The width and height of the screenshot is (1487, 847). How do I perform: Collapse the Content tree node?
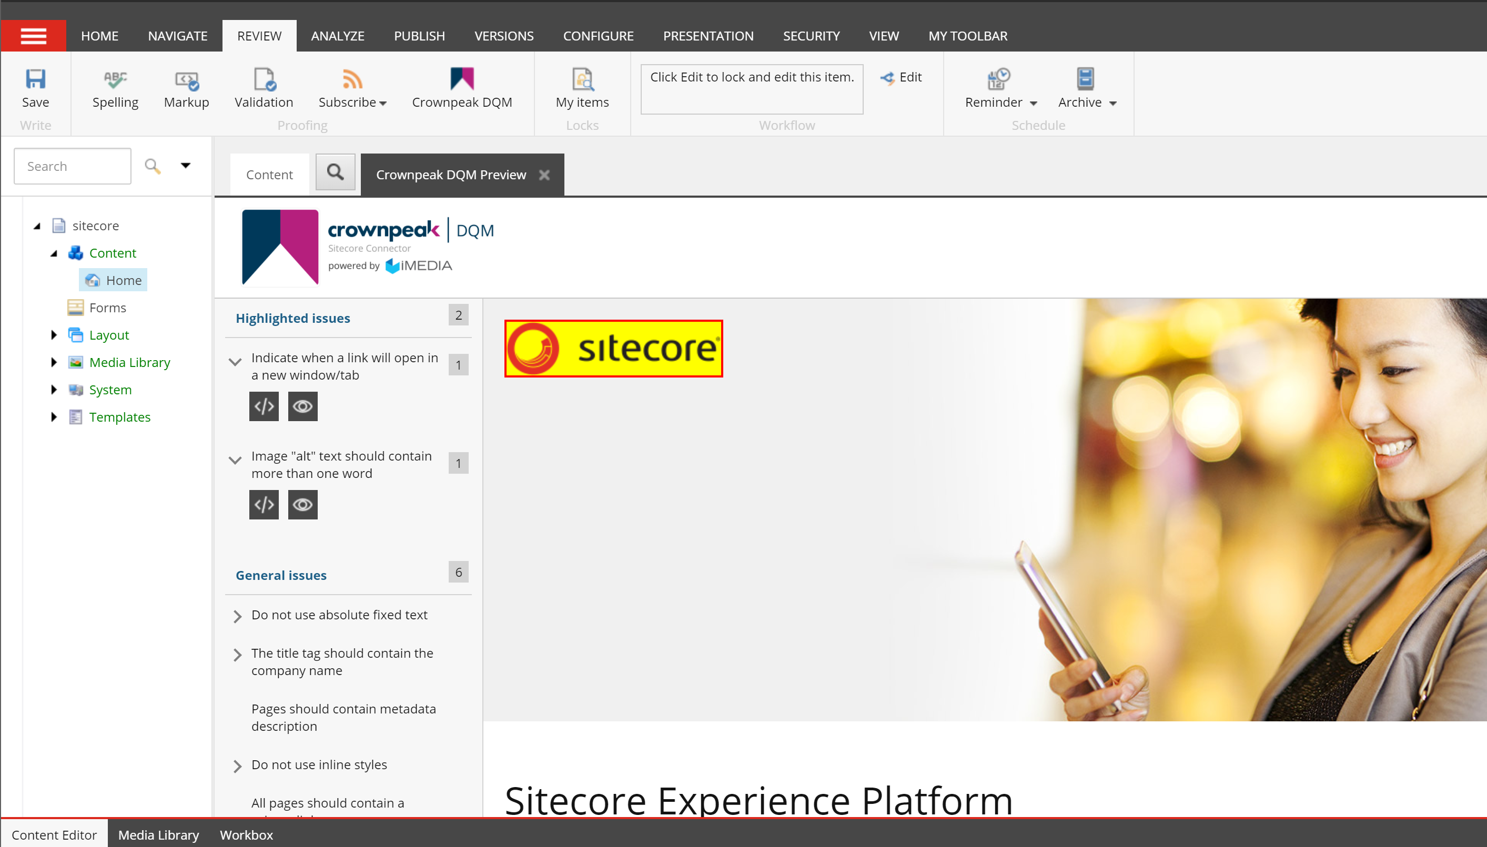click(54, 253)
